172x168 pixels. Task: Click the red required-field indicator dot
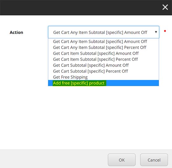[165, 31]
